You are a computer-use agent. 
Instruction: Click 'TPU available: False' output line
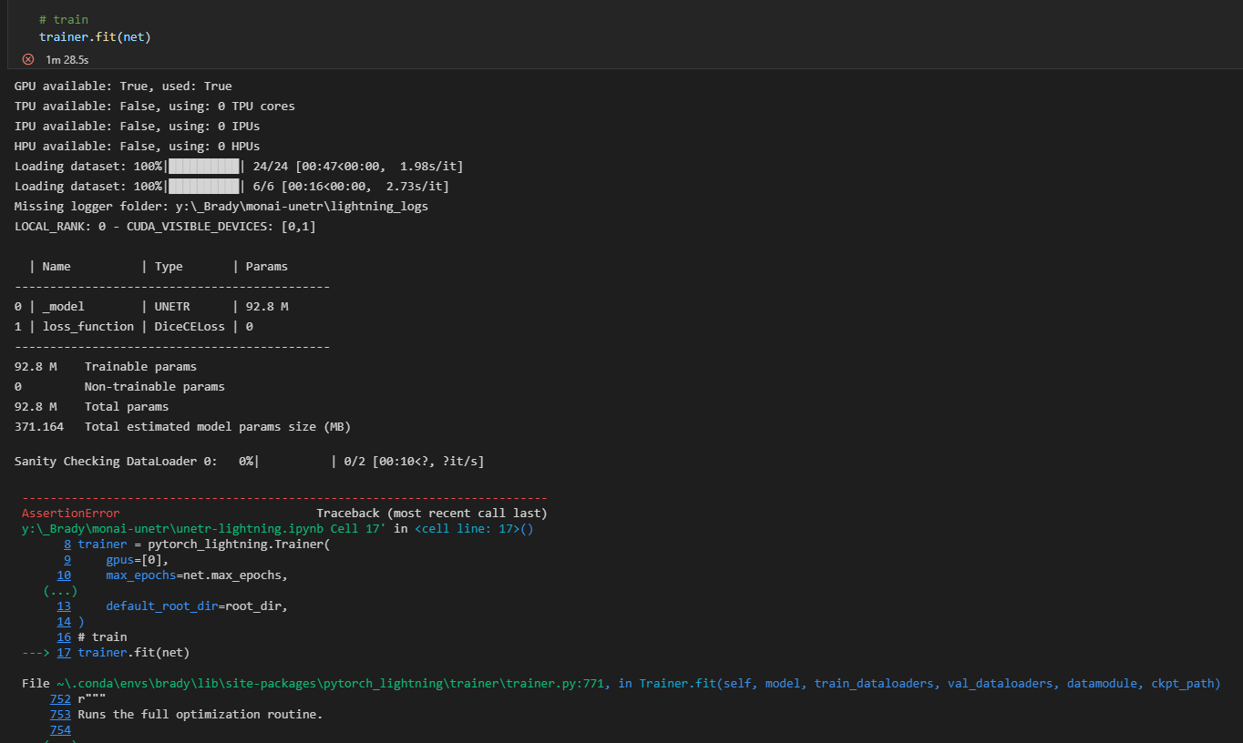click(x=155, y=106)
